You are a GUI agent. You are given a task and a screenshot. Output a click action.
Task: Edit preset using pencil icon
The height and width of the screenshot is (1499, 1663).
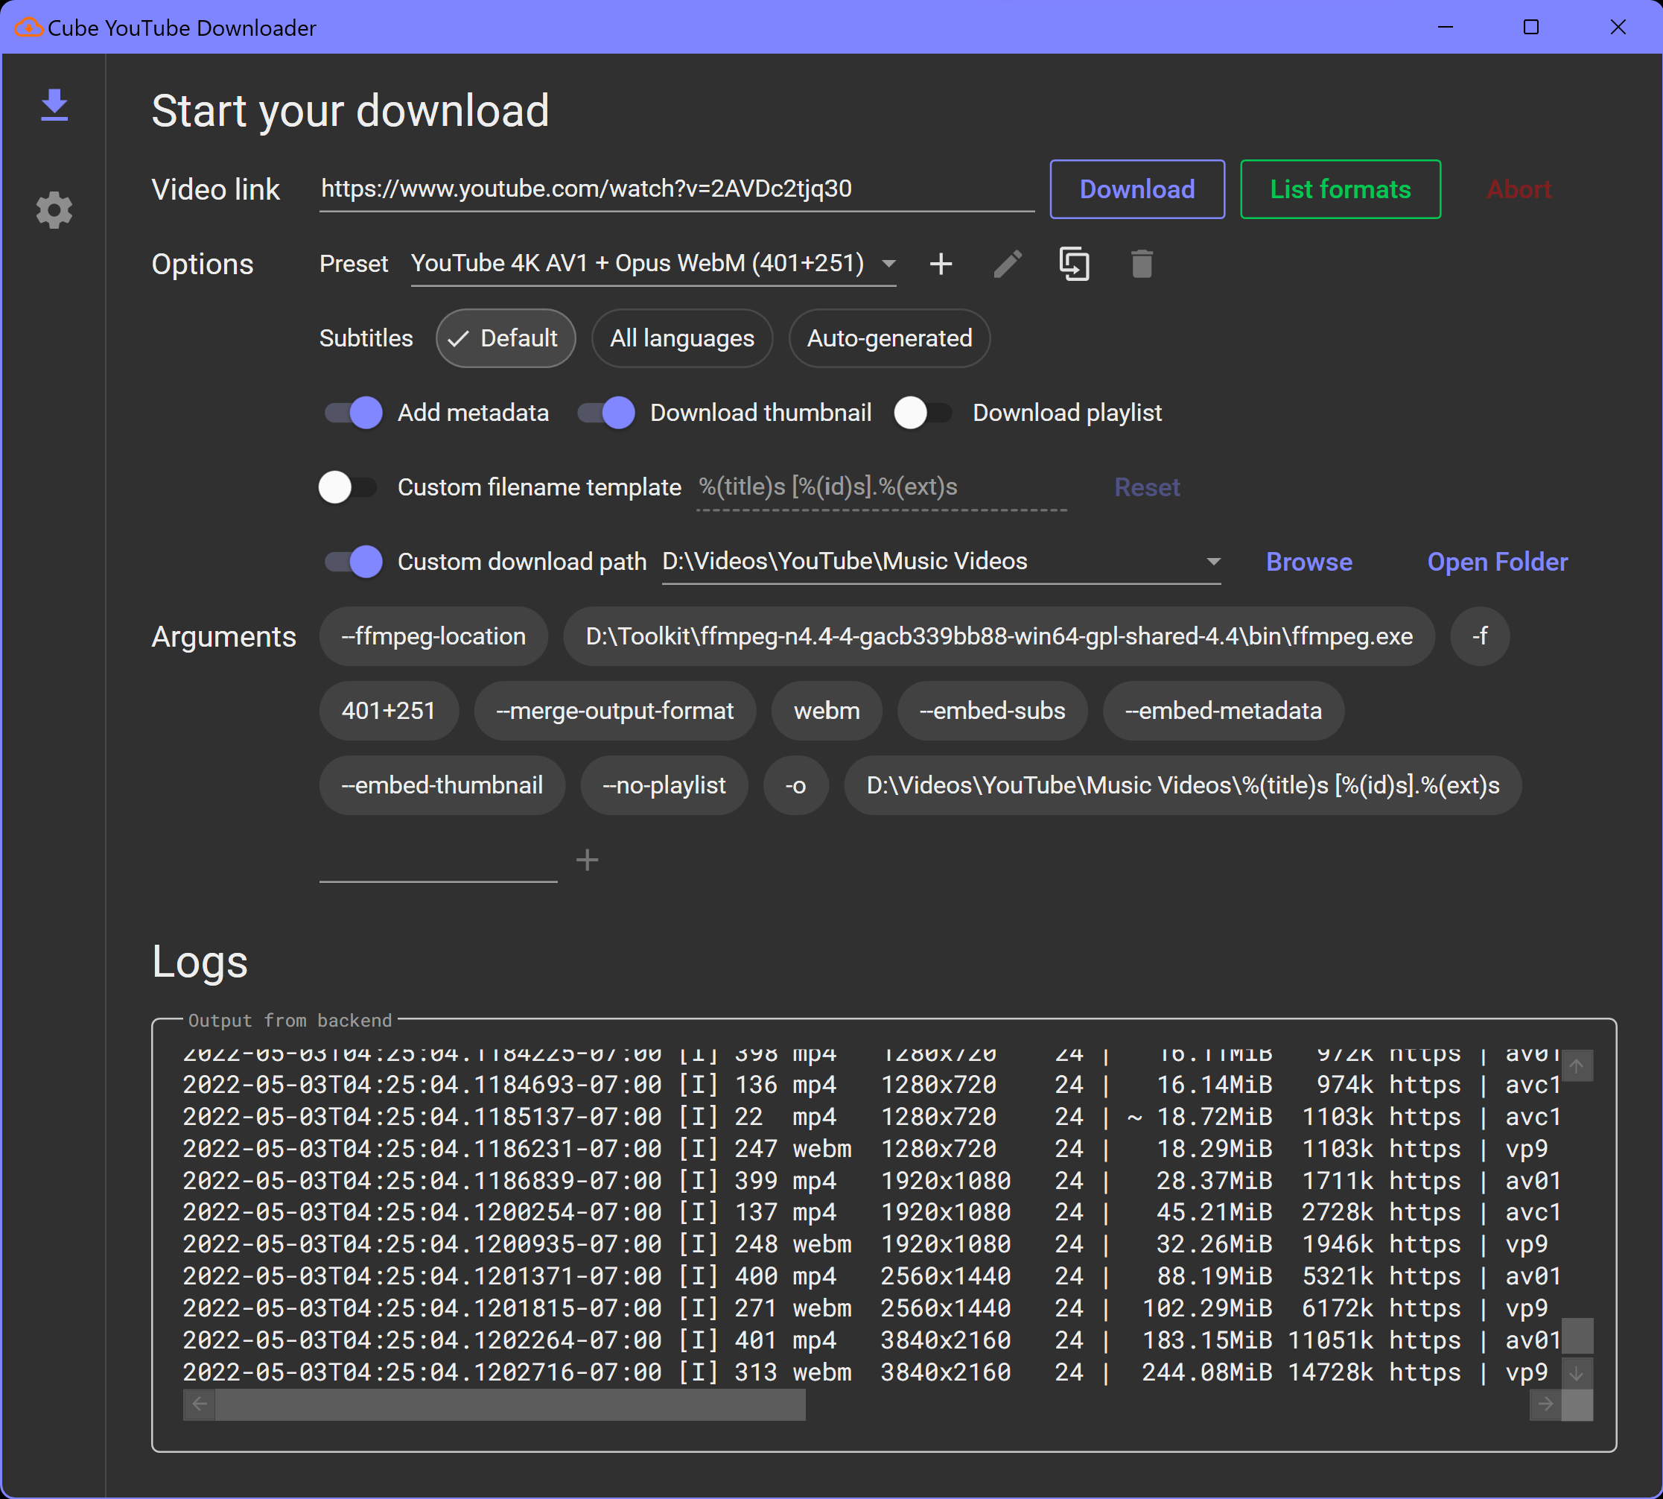[x=1008, y=264]
